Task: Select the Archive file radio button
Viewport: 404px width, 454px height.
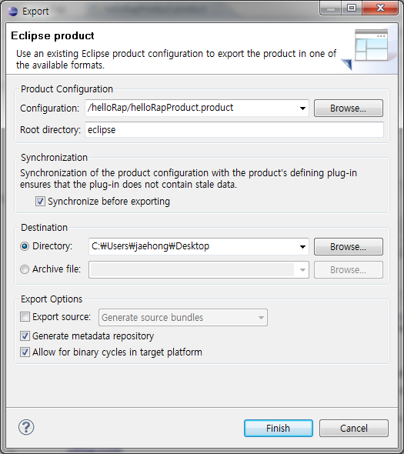Action: pos(25,269)
